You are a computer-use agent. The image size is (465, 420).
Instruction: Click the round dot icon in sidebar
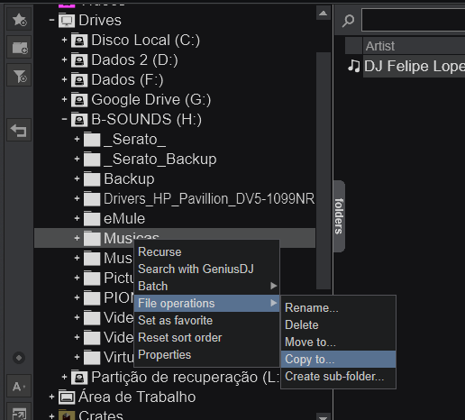(x=19, y=358)
